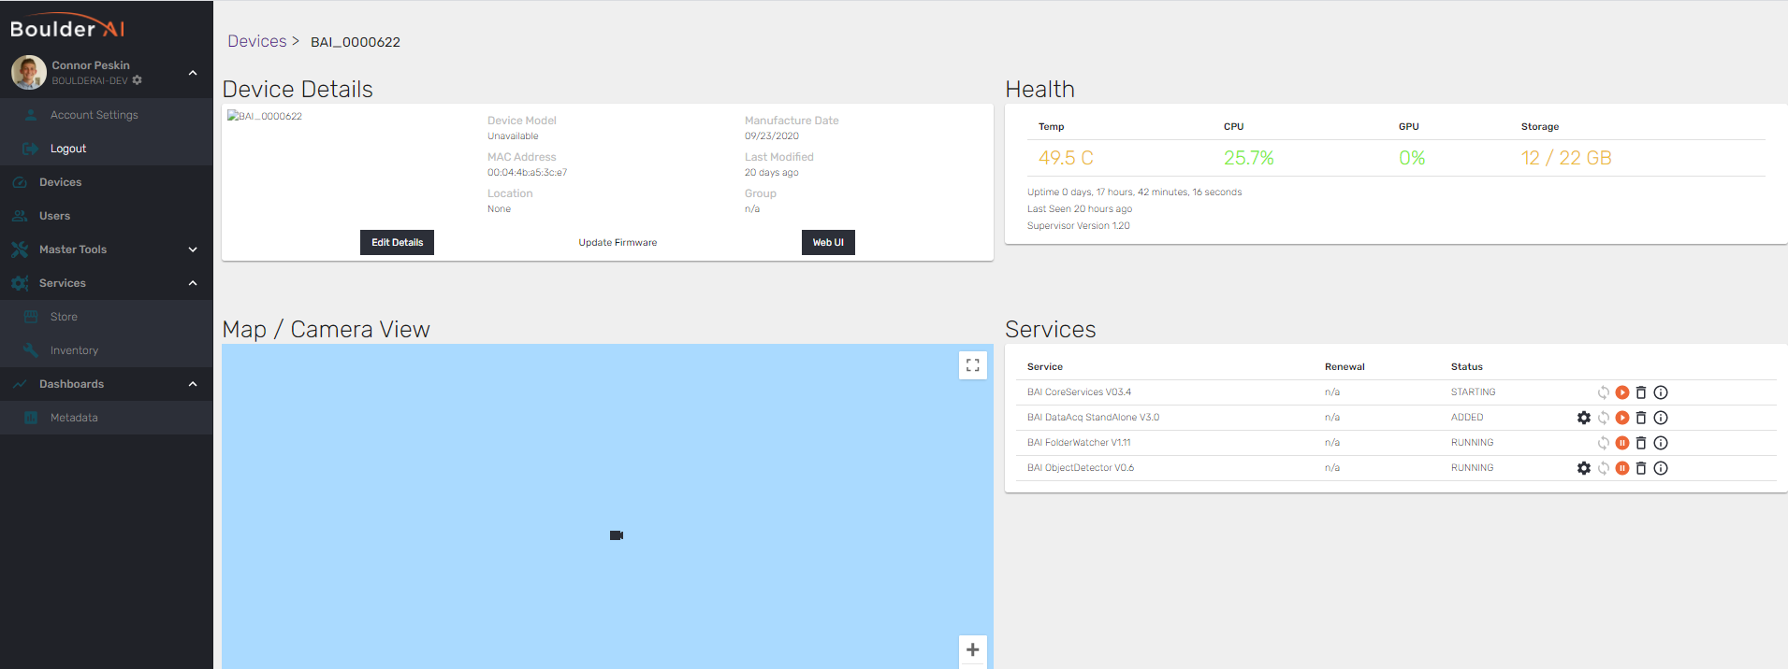
Task: Show info for BAI ObjectDetector V0.6
Action: 1661,468
